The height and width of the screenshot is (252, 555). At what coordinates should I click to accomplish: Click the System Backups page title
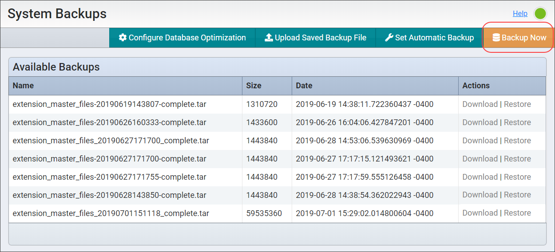(57, 14)
